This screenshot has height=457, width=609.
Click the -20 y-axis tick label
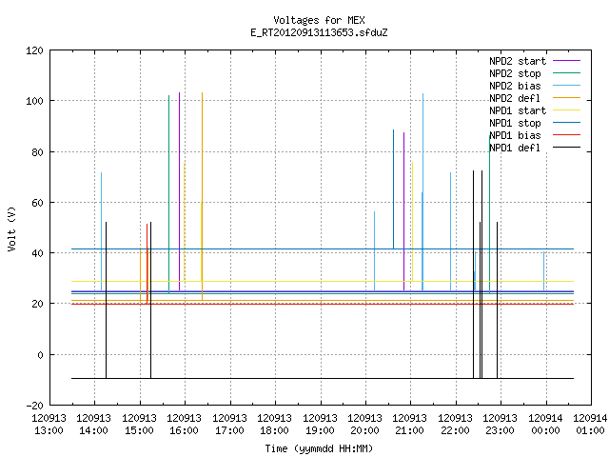[34, 406]
